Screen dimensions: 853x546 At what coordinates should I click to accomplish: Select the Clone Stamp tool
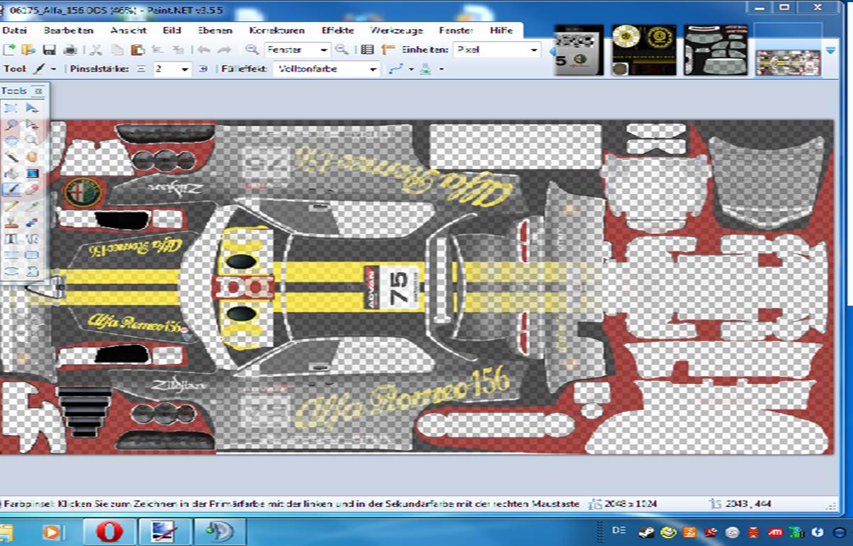click(x=11, y=222)
